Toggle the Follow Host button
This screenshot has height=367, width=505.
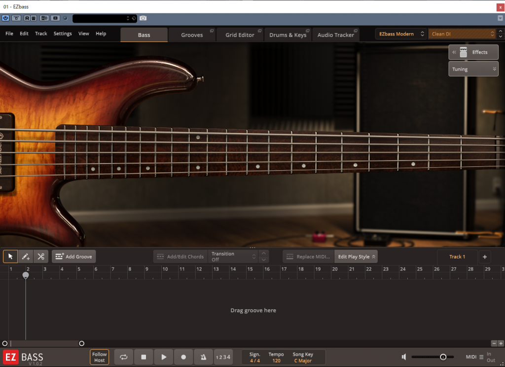pos(100,357)
